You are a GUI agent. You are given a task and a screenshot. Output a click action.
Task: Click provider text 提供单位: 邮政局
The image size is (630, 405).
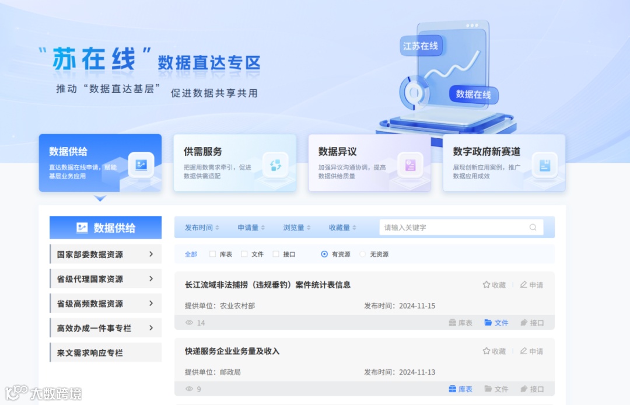[x=212, y=372]
